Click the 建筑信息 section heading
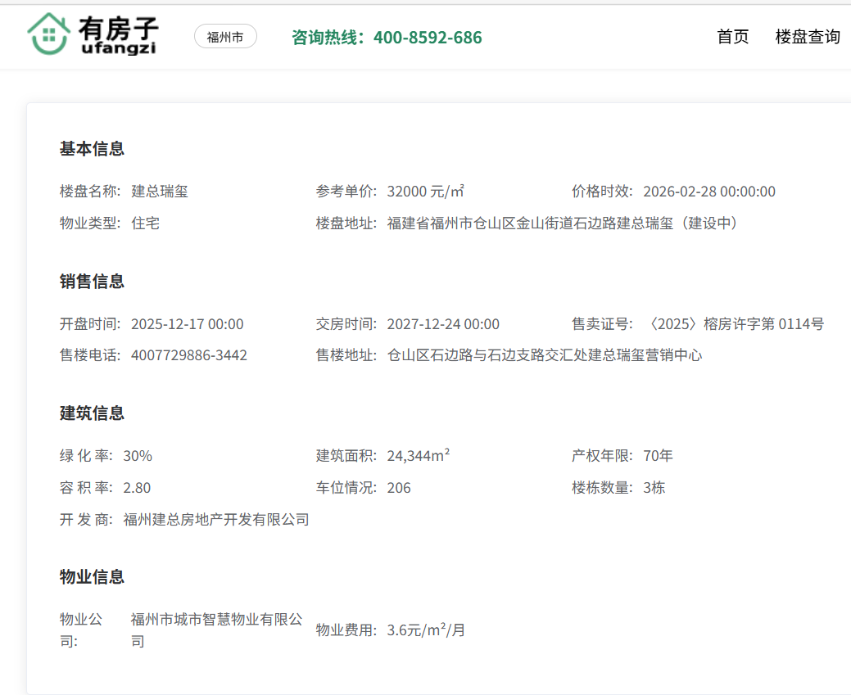The image size is (851, 695). (x=92, y=413)
